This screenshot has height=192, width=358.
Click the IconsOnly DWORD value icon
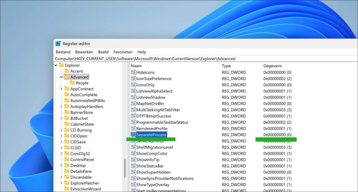click(x=133, y=85)
